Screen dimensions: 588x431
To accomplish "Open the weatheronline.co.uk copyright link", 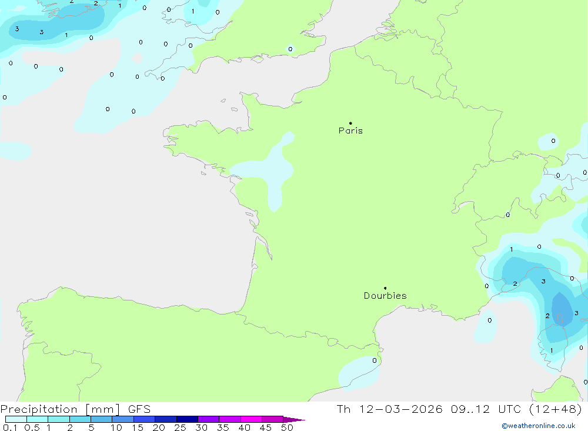I will click(x=539, y=426).
